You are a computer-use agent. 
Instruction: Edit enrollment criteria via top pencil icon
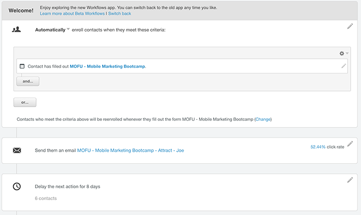(350, 26)
